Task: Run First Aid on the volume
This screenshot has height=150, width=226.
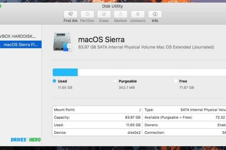Action: click(71, 14)
